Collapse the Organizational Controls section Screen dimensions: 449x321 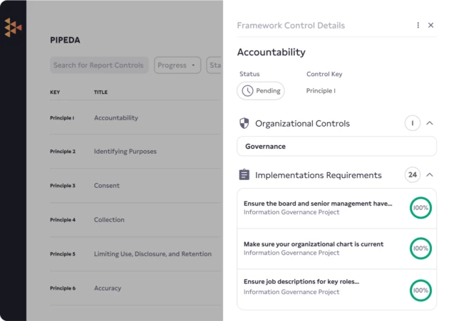(430, 123)
